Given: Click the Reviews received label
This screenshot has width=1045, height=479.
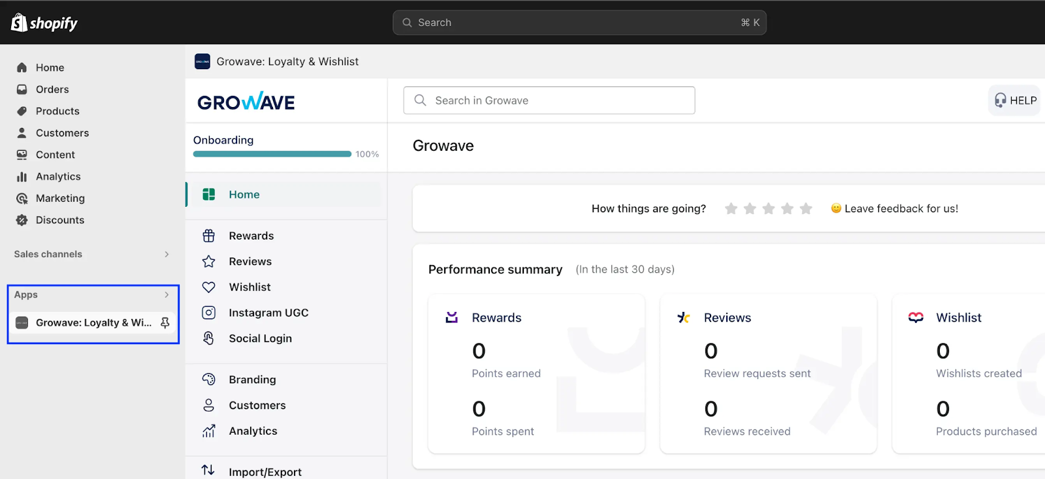Looking at the screenshot, I should coord(747,431).
